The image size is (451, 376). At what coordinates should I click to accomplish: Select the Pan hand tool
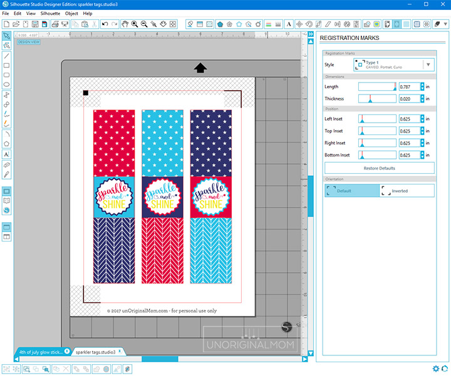pyautogui.click(x=125, y=24)
